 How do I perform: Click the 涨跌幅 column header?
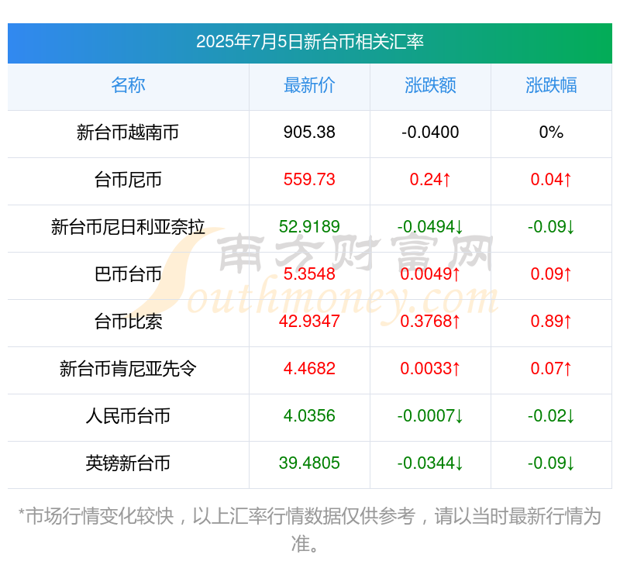click(551, 85)
